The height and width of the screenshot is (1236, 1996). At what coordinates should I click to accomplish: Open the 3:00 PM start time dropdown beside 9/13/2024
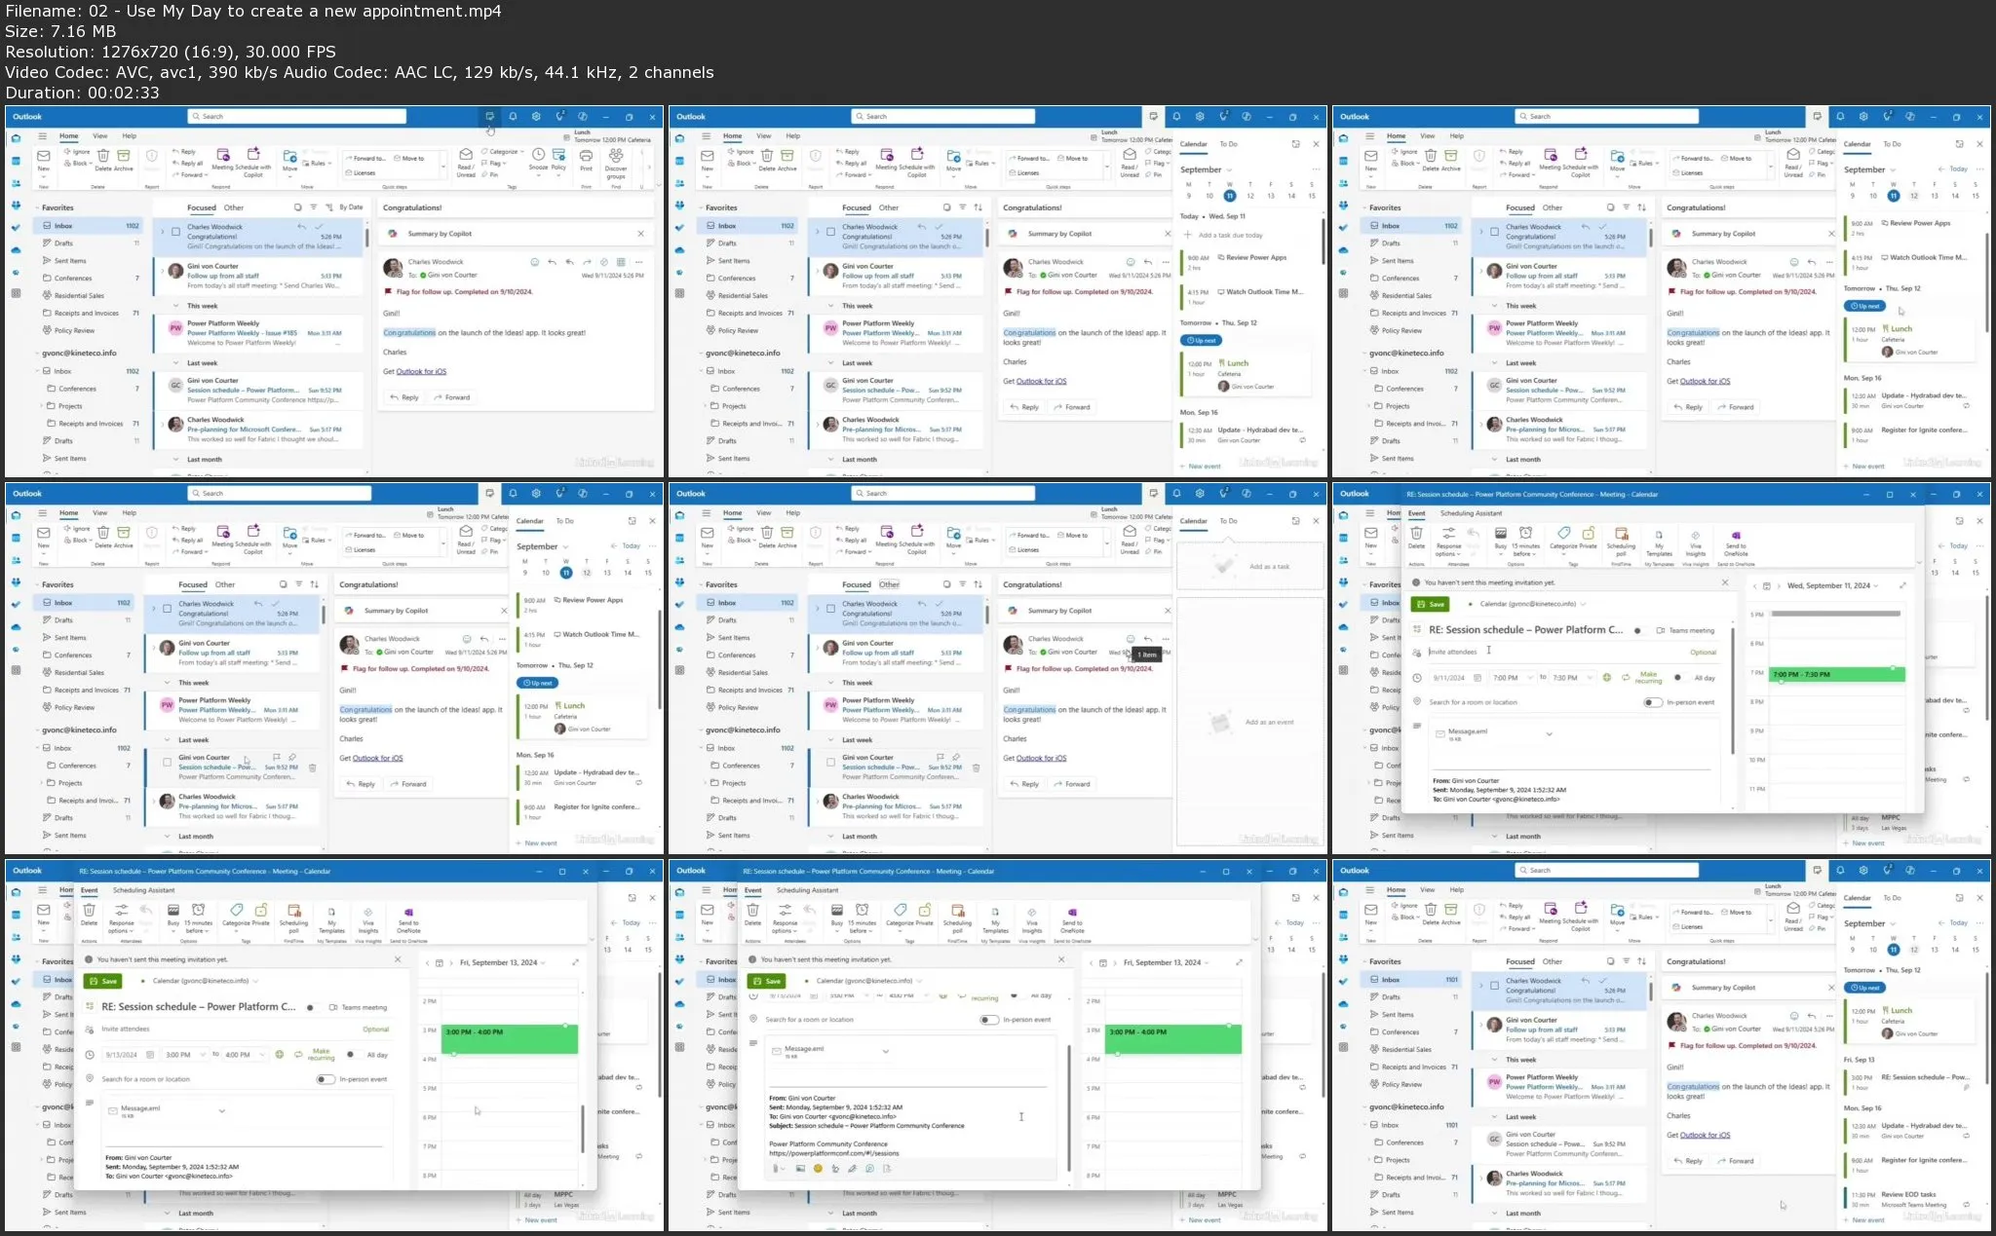pyautogui.click(x=185, y=1055)
